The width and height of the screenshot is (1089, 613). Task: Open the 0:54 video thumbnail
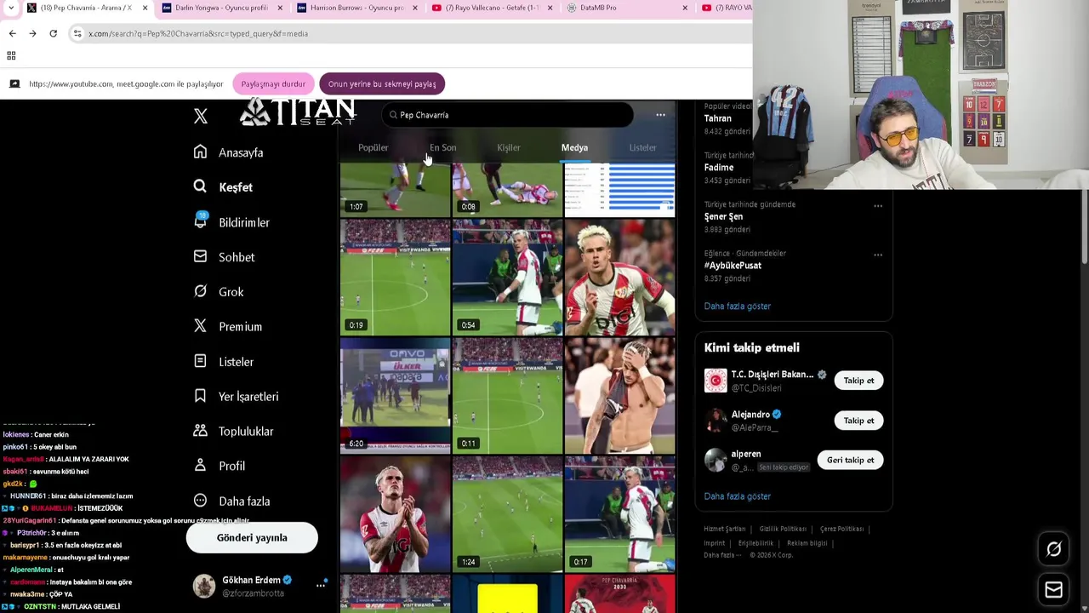coord(507,277)
